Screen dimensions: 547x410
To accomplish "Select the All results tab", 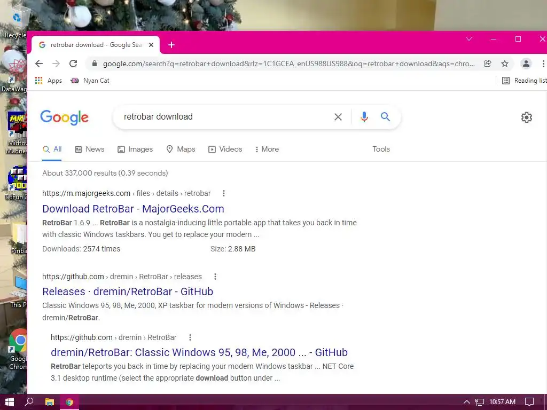I will click(x=52, y=149).
